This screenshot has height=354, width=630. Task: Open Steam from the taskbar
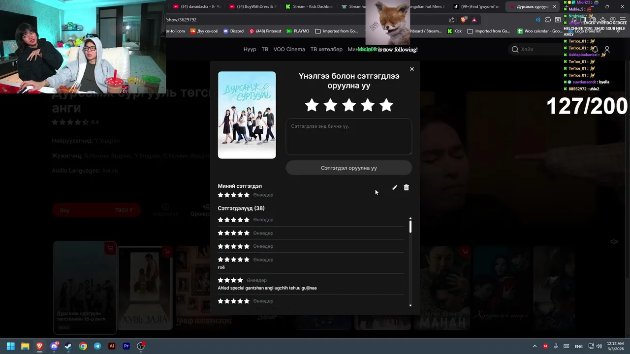point(68,346)
